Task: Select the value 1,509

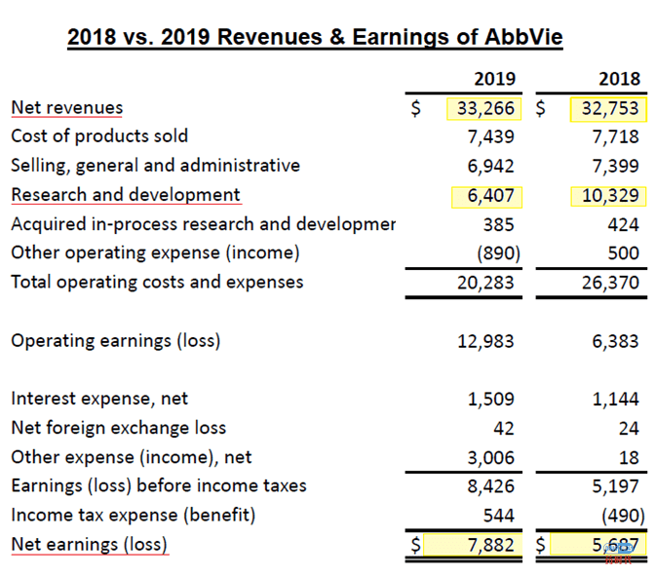Action: click(491, 400)
